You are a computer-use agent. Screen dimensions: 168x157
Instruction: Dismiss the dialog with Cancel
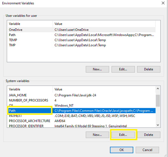(147, 150)
